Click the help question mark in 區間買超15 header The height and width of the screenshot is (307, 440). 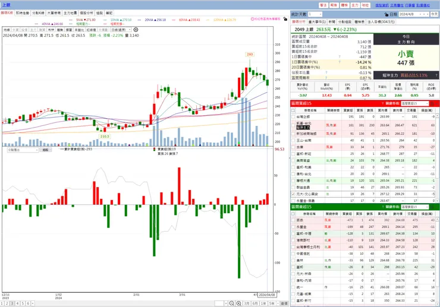[x=383, y=103]
